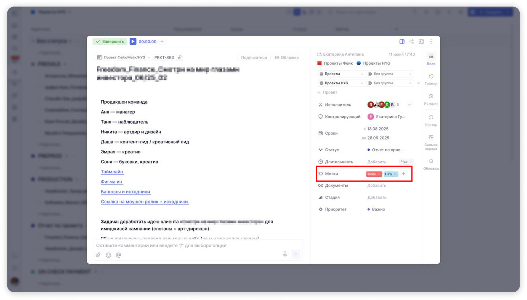Open three-dot more options menu
Image resolution: width=527 pixels, height=300 pixels.
point(431,41)
